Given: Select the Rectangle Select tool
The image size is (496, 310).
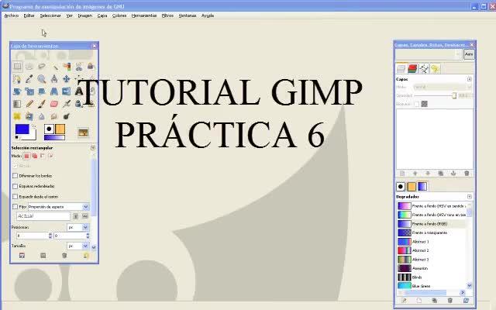Looking at the screenshot, I should [x=17, y=67].
